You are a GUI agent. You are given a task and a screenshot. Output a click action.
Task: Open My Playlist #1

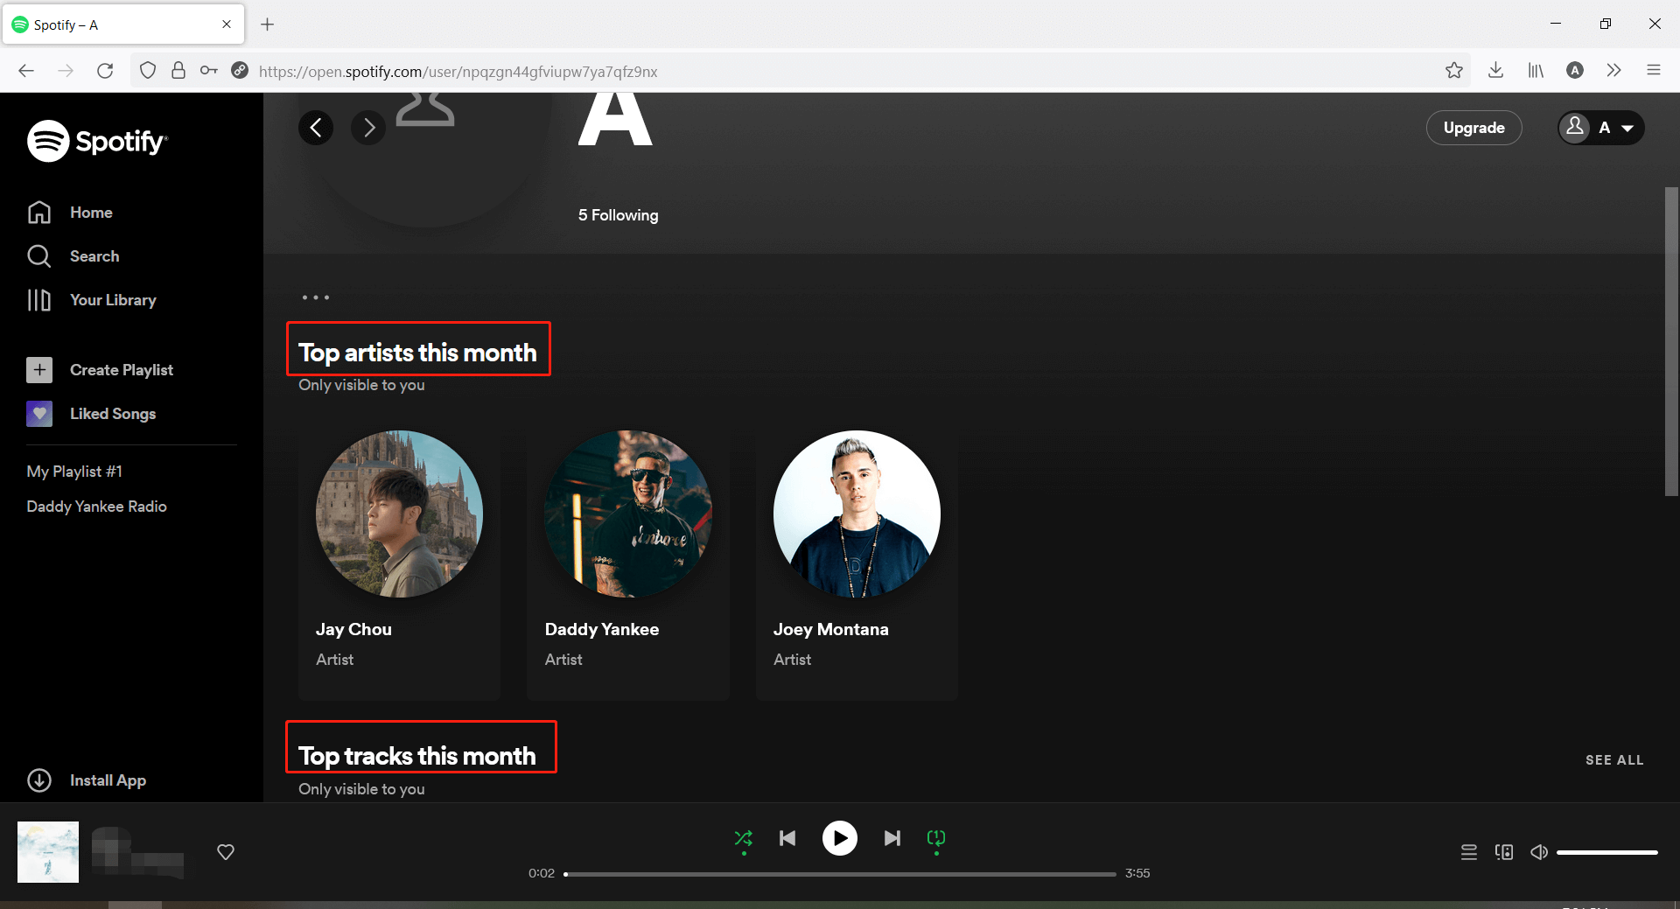[74, 472]
